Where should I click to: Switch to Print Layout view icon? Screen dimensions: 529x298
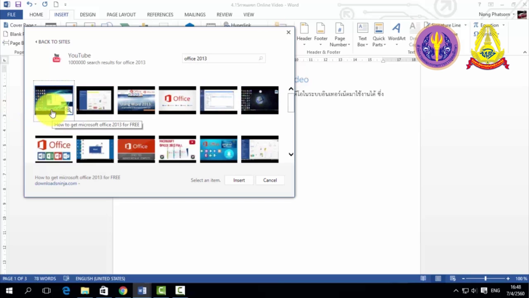[x=438, y=279]
